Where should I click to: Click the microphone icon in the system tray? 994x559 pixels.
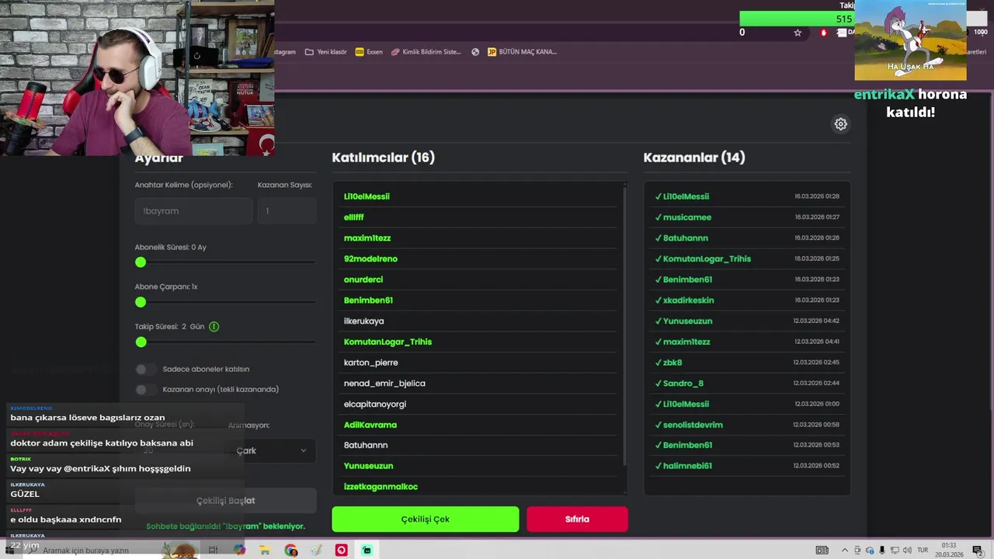click(882, 550)
